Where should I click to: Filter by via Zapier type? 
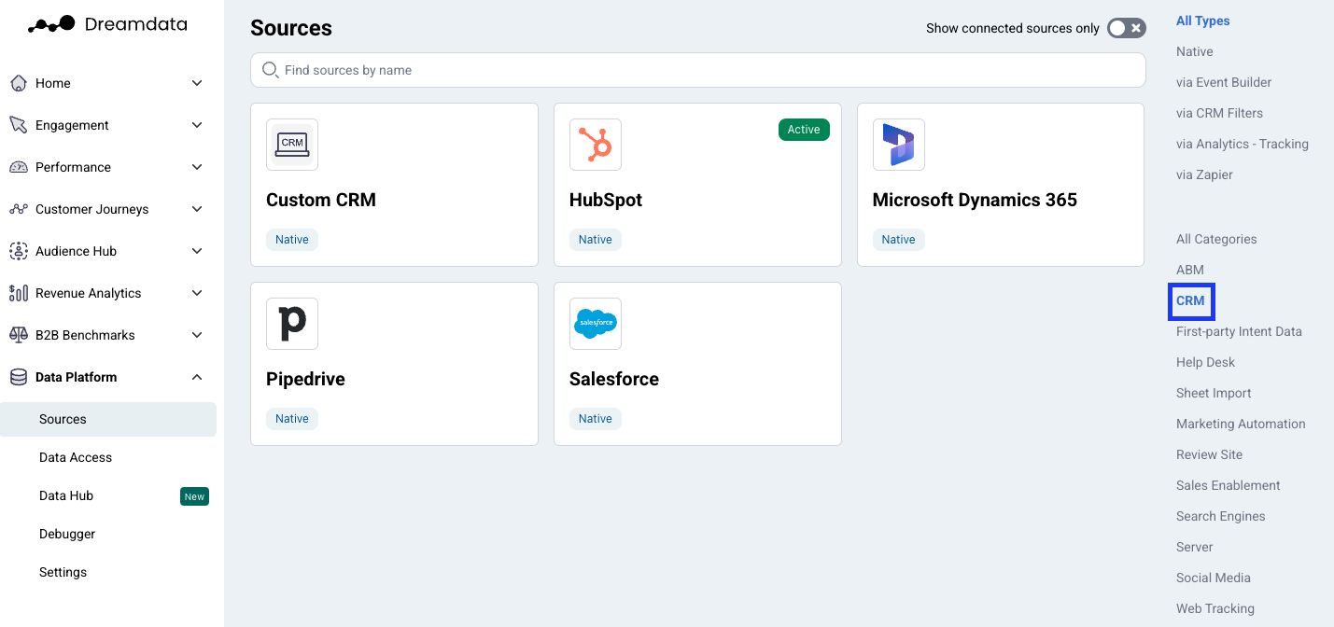pos(1204,174)
